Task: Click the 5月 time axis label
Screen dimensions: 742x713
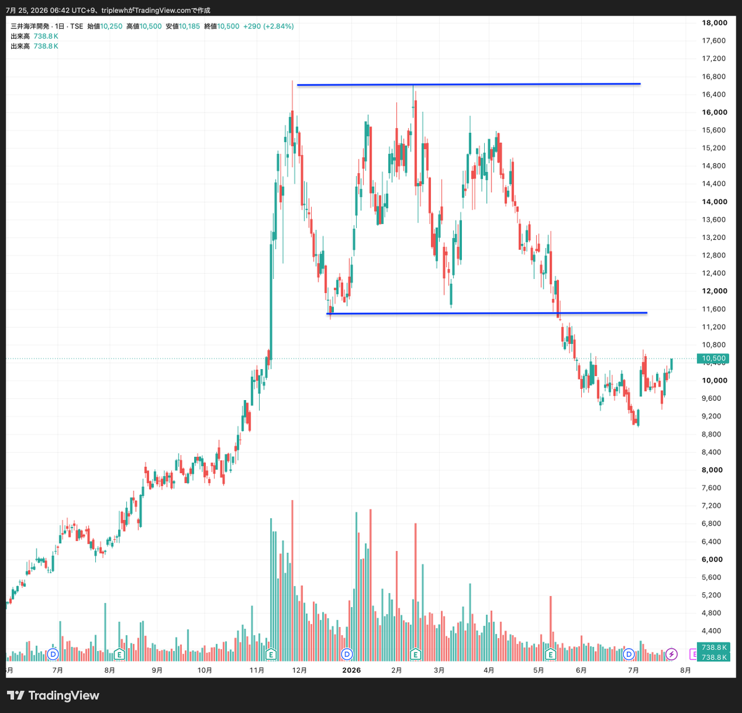Action: 539,670
